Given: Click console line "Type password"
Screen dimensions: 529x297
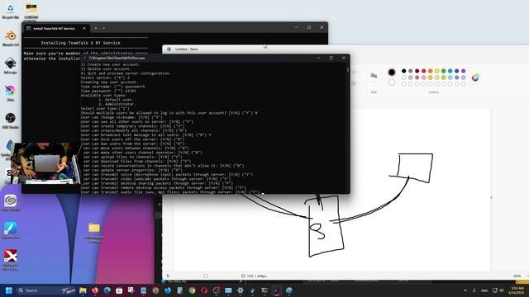Looking at the screenshot, I should pos(108,91).
